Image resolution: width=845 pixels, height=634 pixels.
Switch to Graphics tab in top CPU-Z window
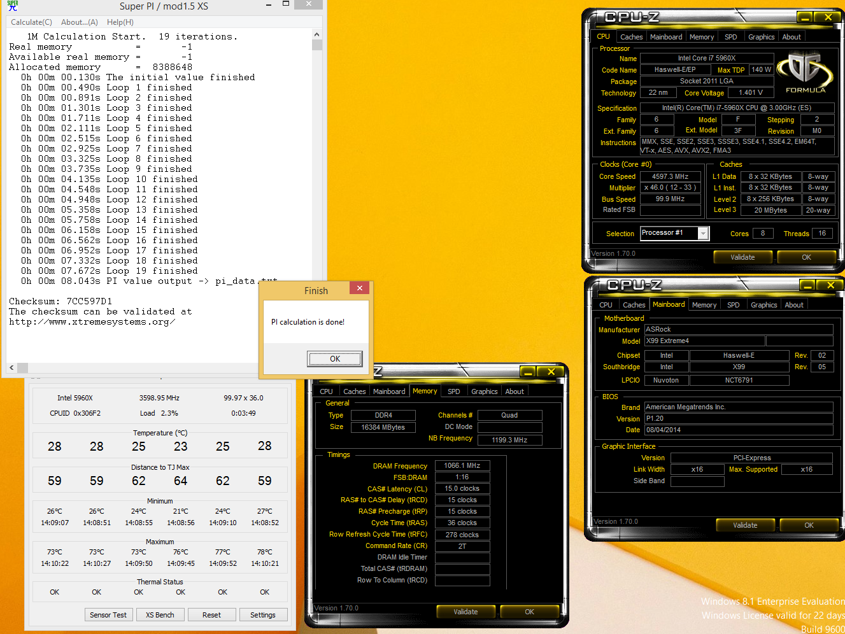point(762,37)
